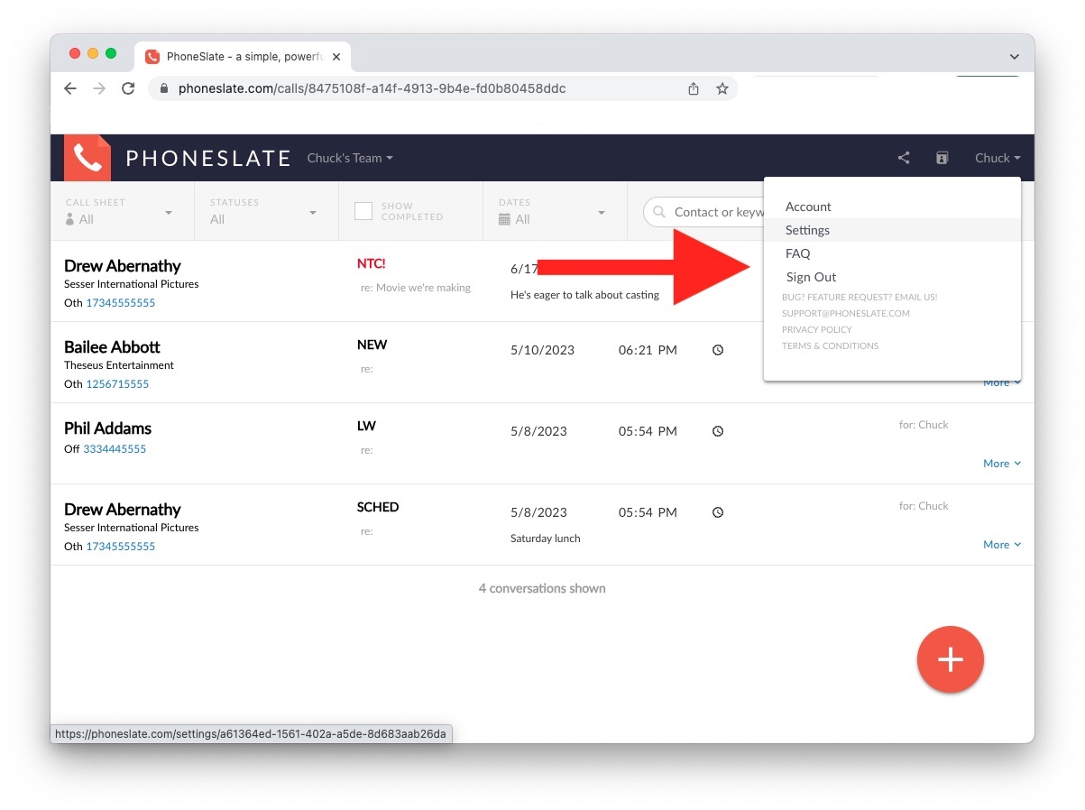Click the 5/10/2023 date cell

(542, 350)
